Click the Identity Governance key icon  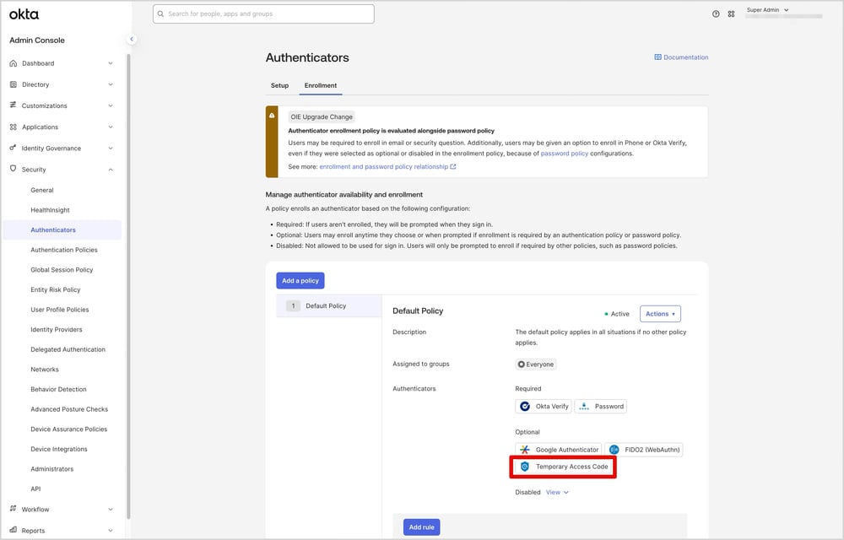(13, 148)
